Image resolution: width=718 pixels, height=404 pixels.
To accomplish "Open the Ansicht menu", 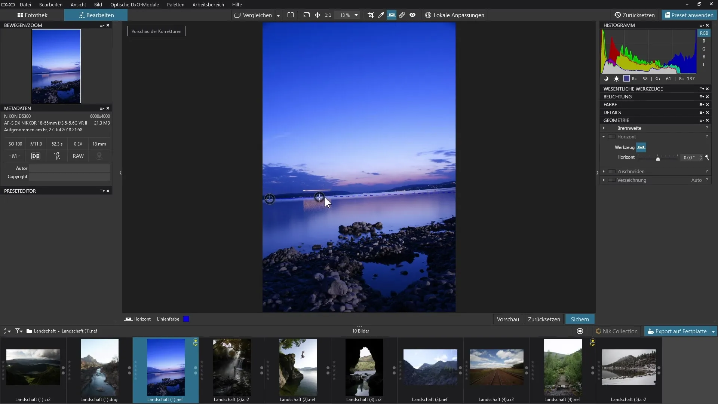I will [x=78, y=4].
